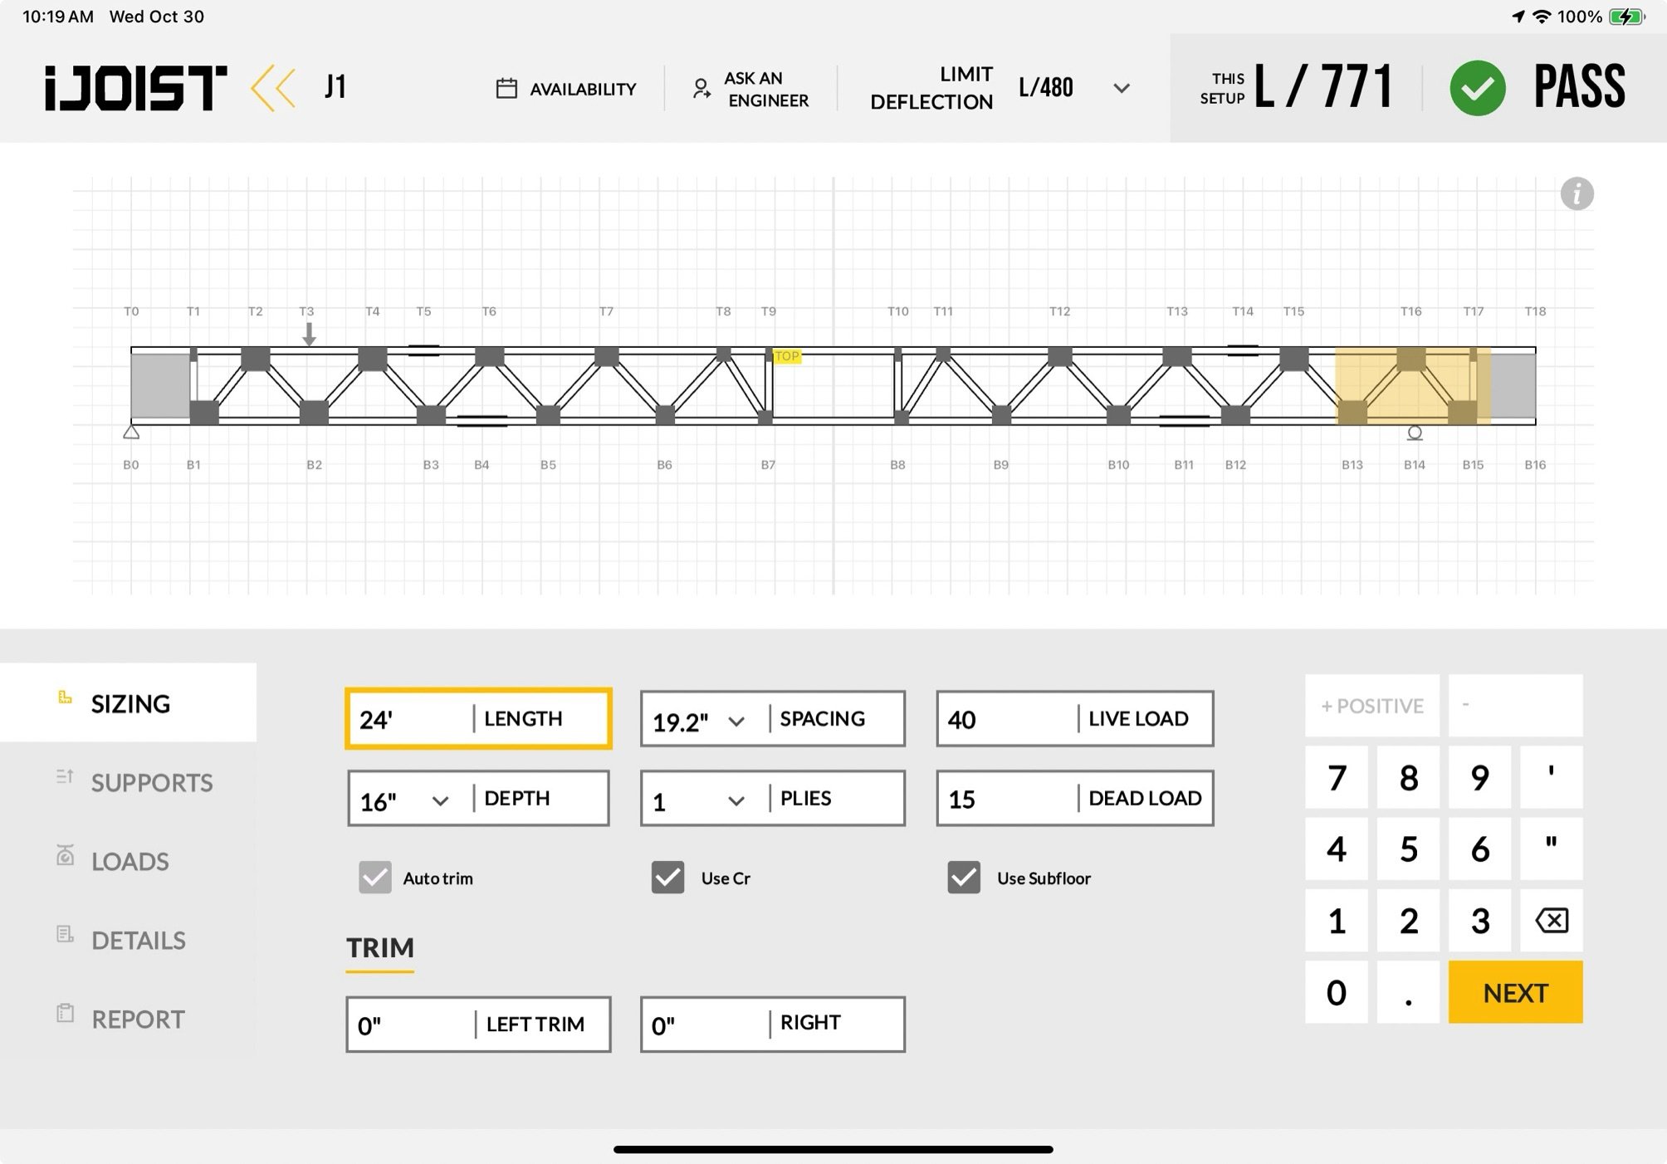1667x1164 pixels.
Task: Tap keypad digit 9
Action: click(x=1480, y=778)
